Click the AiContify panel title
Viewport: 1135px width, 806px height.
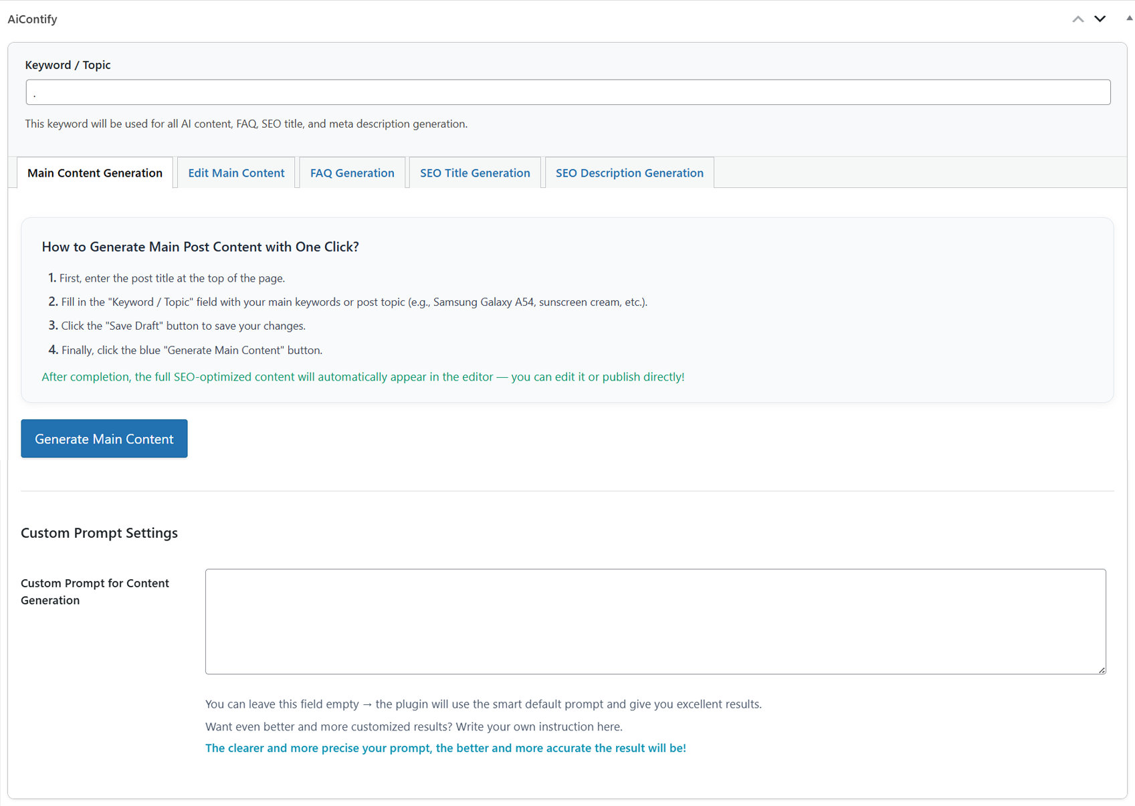point(33,19)
